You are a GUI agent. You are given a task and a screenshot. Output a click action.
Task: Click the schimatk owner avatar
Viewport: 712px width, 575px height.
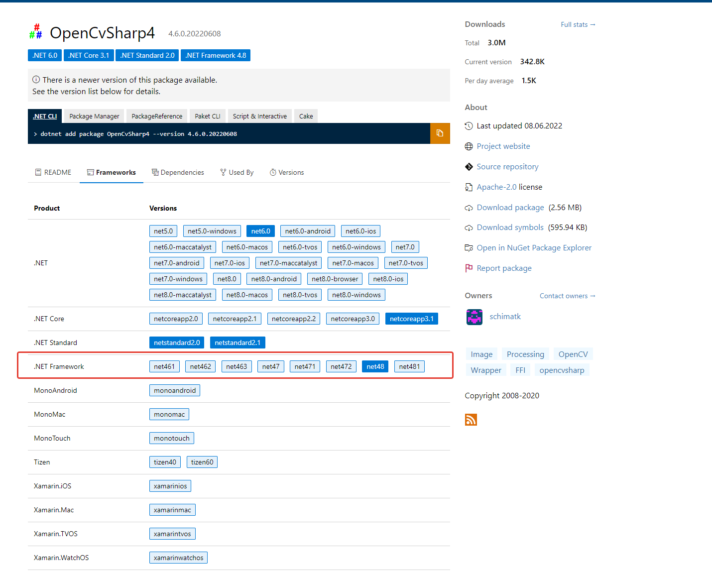pos(475,317)
